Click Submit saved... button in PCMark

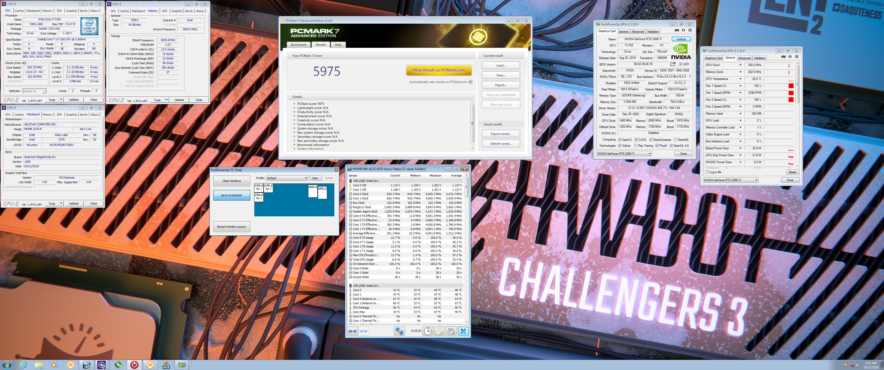[x=501, y=143]
